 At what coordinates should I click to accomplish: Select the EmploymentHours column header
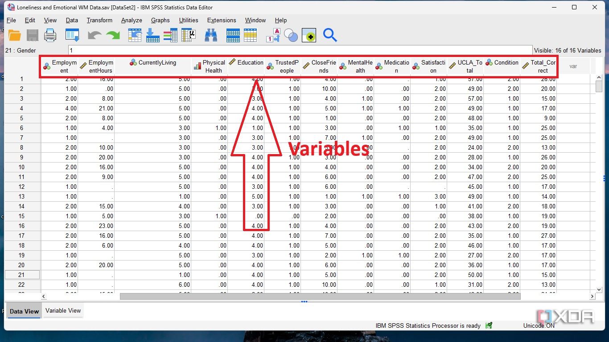point(96,66)
